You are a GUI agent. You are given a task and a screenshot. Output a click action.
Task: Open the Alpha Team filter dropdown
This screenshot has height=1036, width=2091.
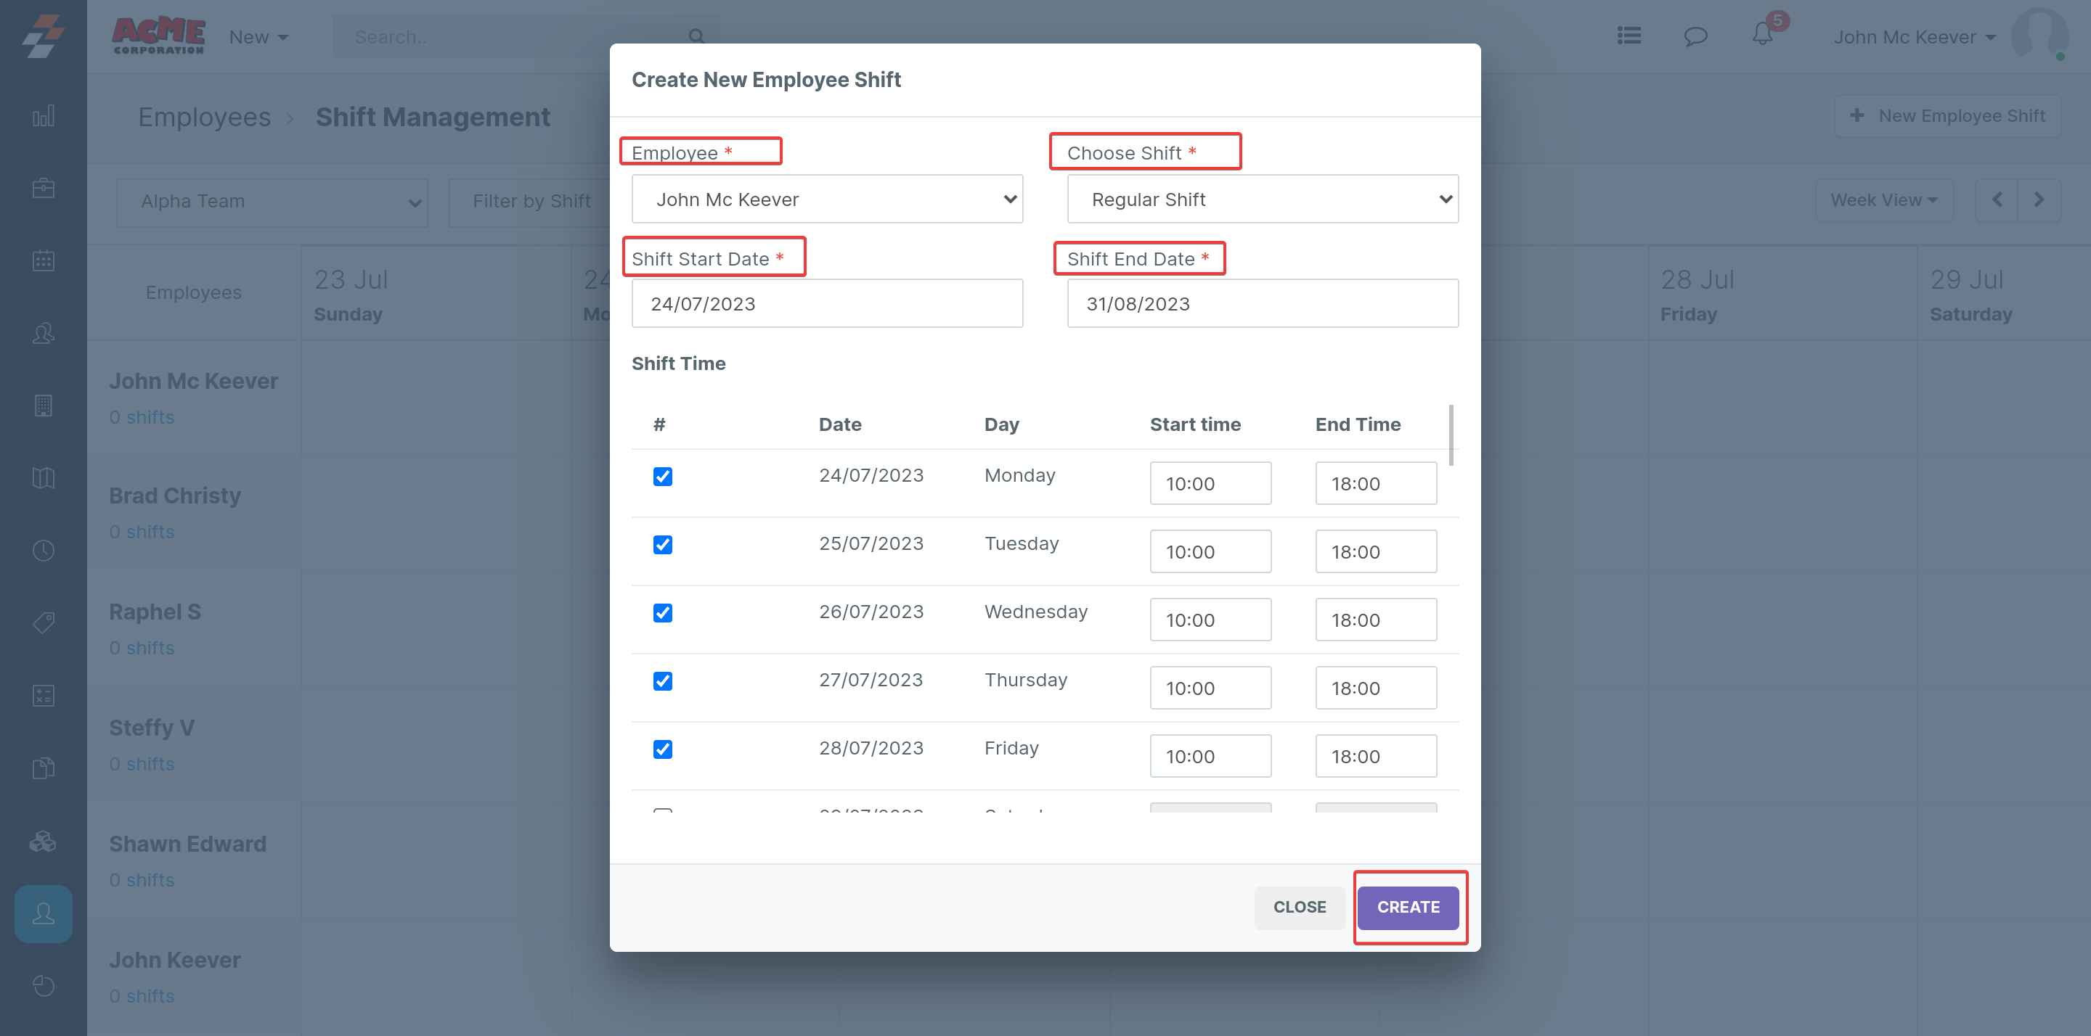(x=272, y=202)
